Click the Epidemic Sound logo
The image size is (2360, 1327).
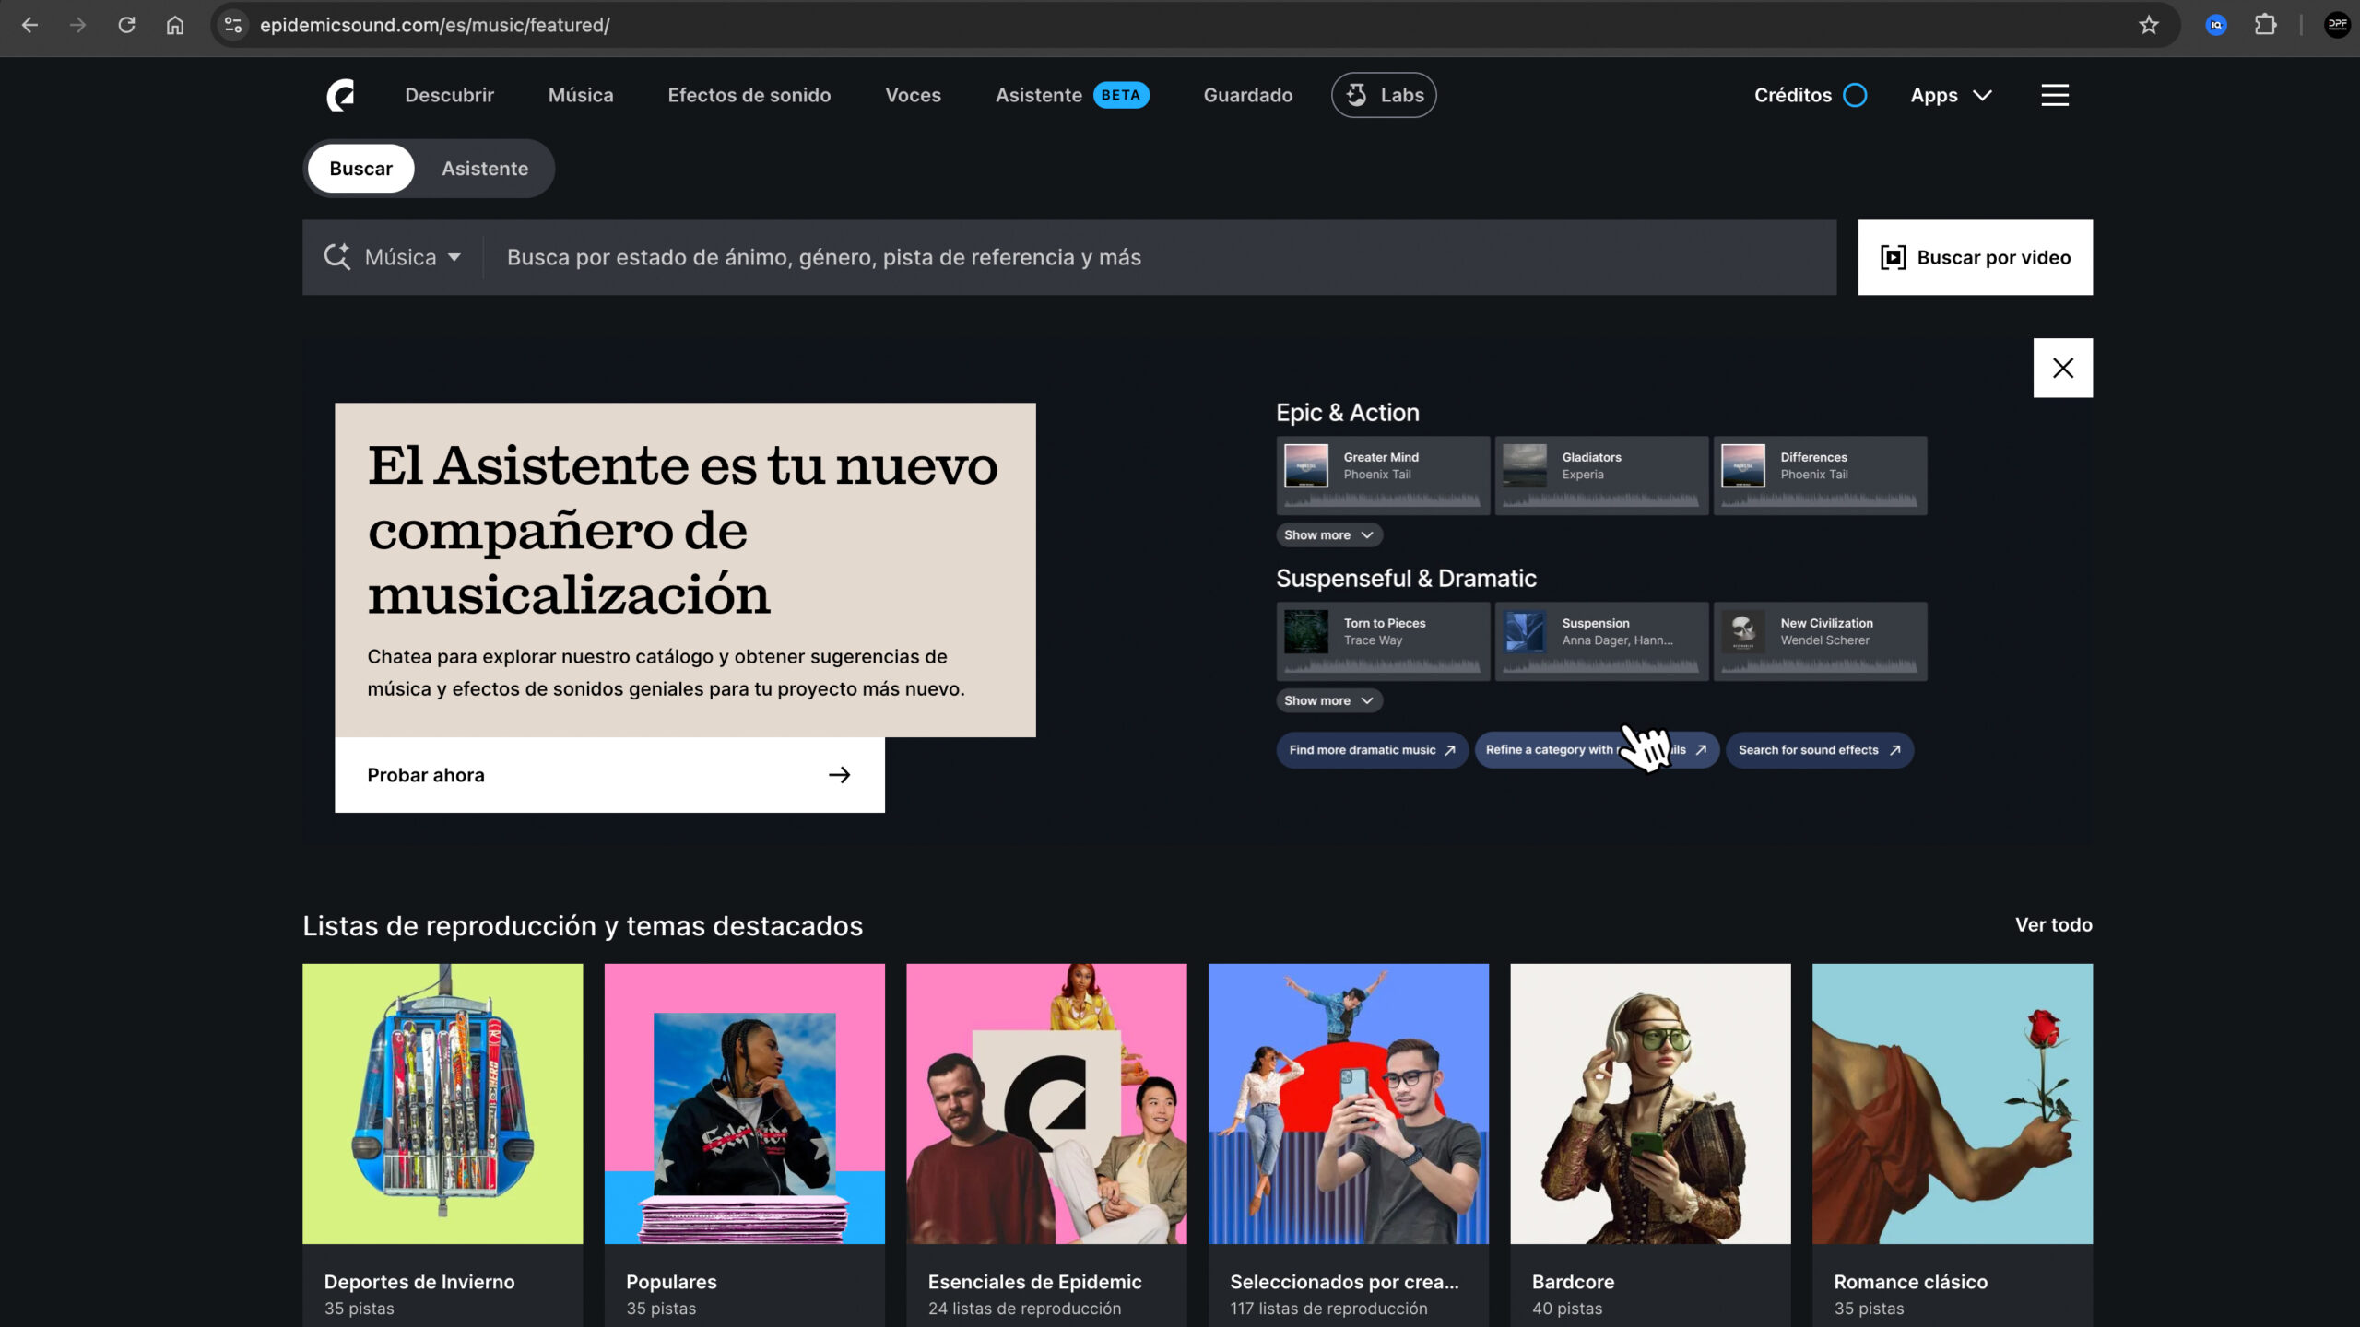pos(341,94)
